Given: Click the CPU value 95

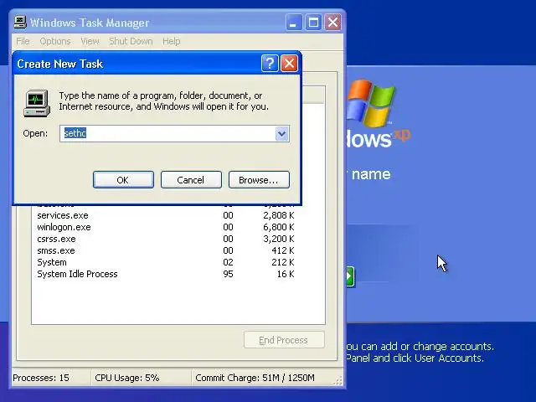Looking at the screenshot, I should coord(228,274).
